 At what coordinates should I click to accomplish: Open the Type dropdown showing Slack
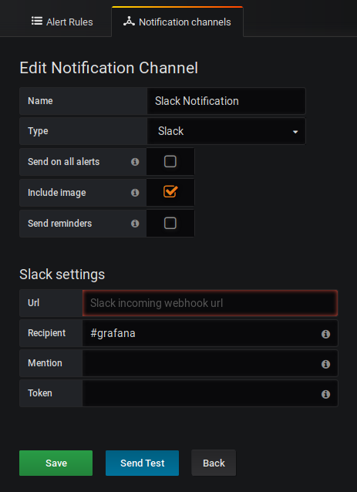pos(226,131)
